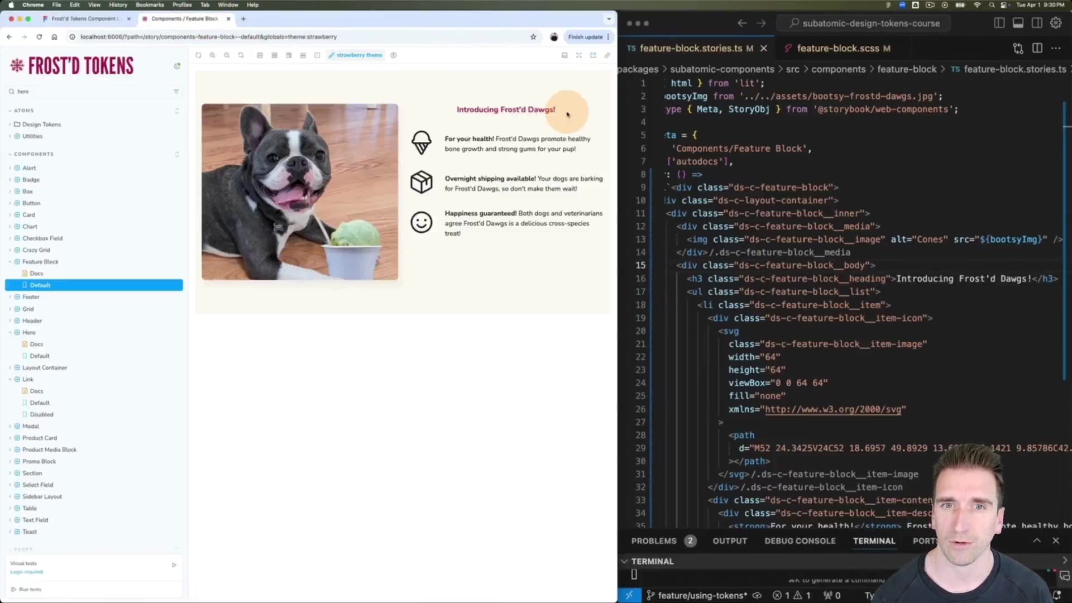The width and height of the screenshot is (1072, 603).
Task: Expand the Design Tokens folder
Action: (x=41, y=125)
